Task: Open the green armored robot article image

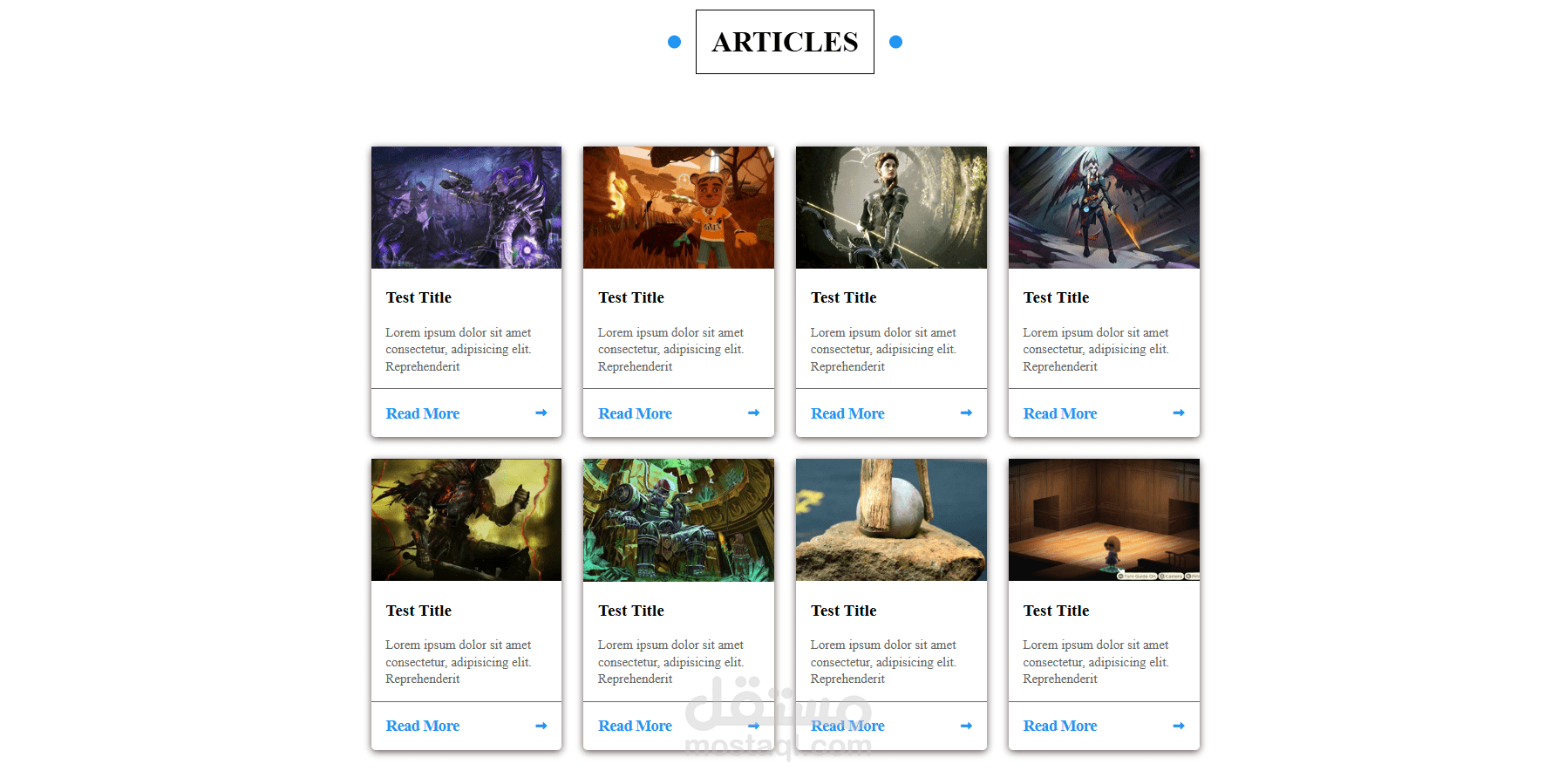Action: [678, 520]
